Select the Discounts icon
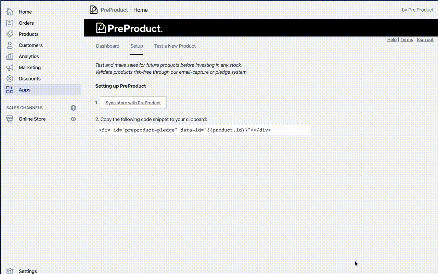Screen dimensions: 438x274 pyautogui.click(x=10, y=78)
